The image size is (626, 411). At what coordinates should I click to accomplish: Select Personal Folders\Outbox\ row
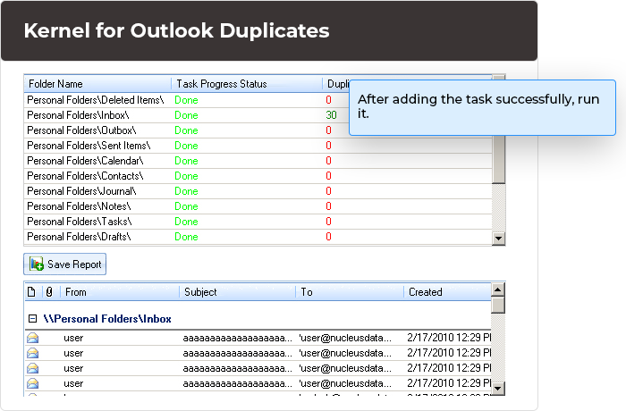click(x=258, y=130)
